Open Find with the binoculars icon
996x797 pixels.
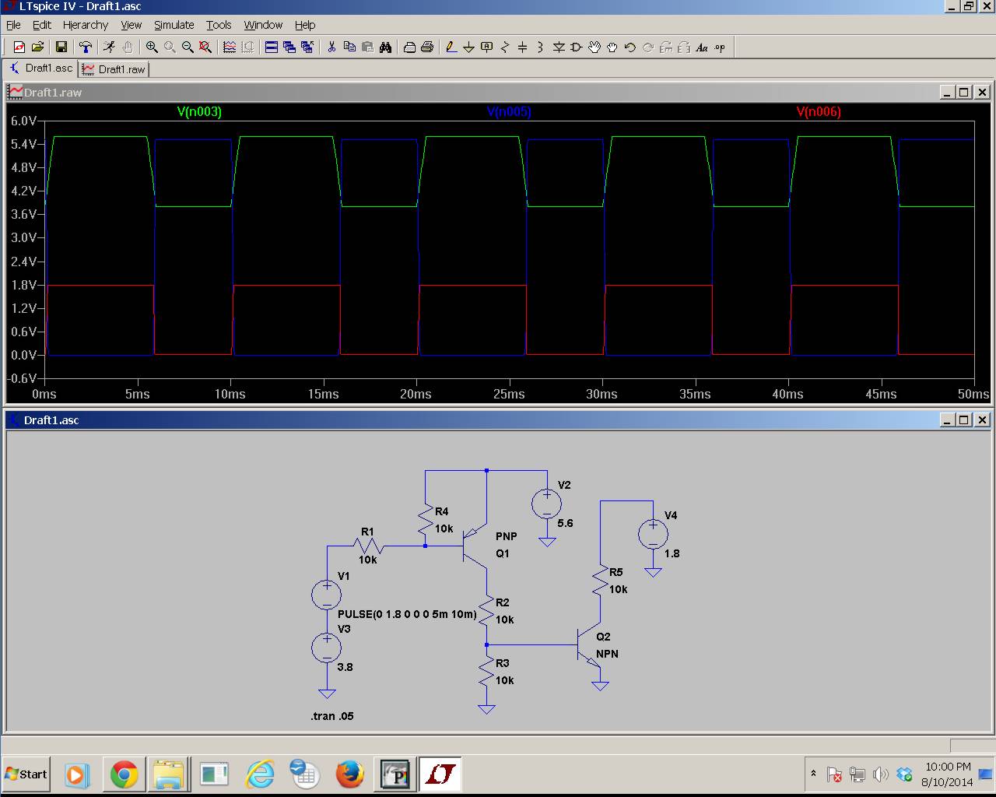click(385, 47)
